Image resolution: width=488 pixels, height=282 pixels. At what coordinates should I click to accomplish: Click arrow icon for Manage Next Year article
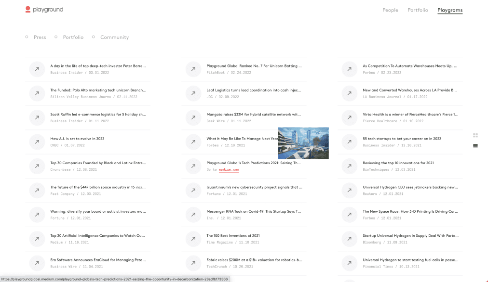pyautogui.click(x=193, y=141)
